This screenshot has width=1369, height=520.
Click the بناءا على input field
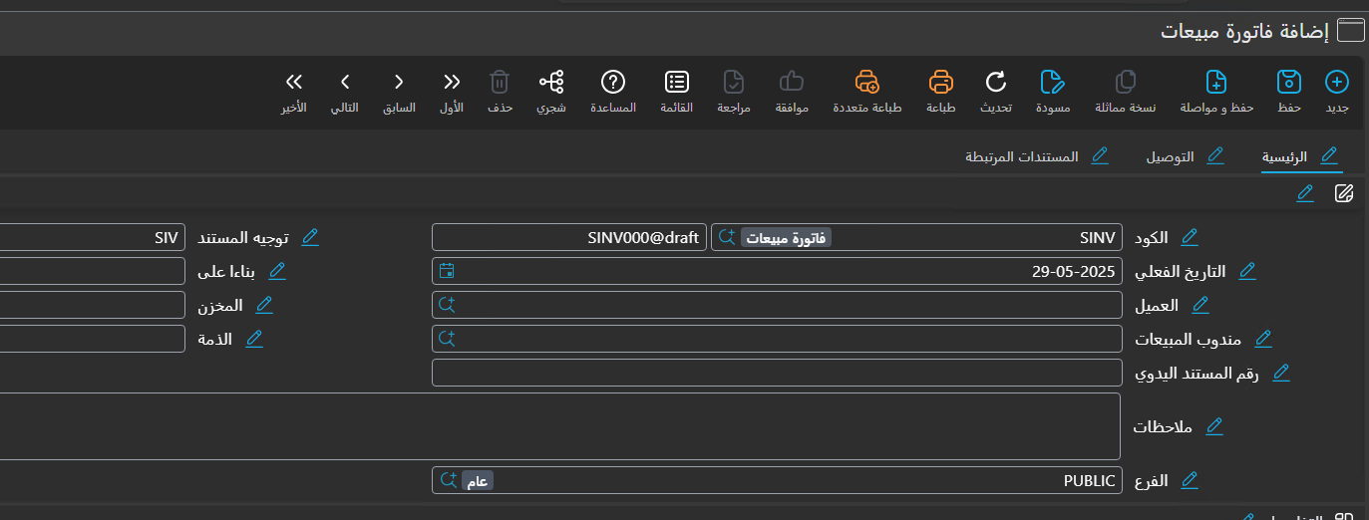pos(93,271)
